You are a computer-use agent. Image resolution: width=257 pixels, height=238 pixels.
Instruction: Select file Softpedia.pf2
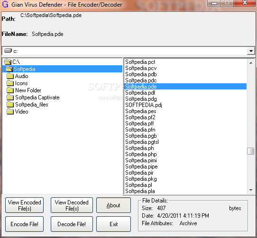pos(140,117)
